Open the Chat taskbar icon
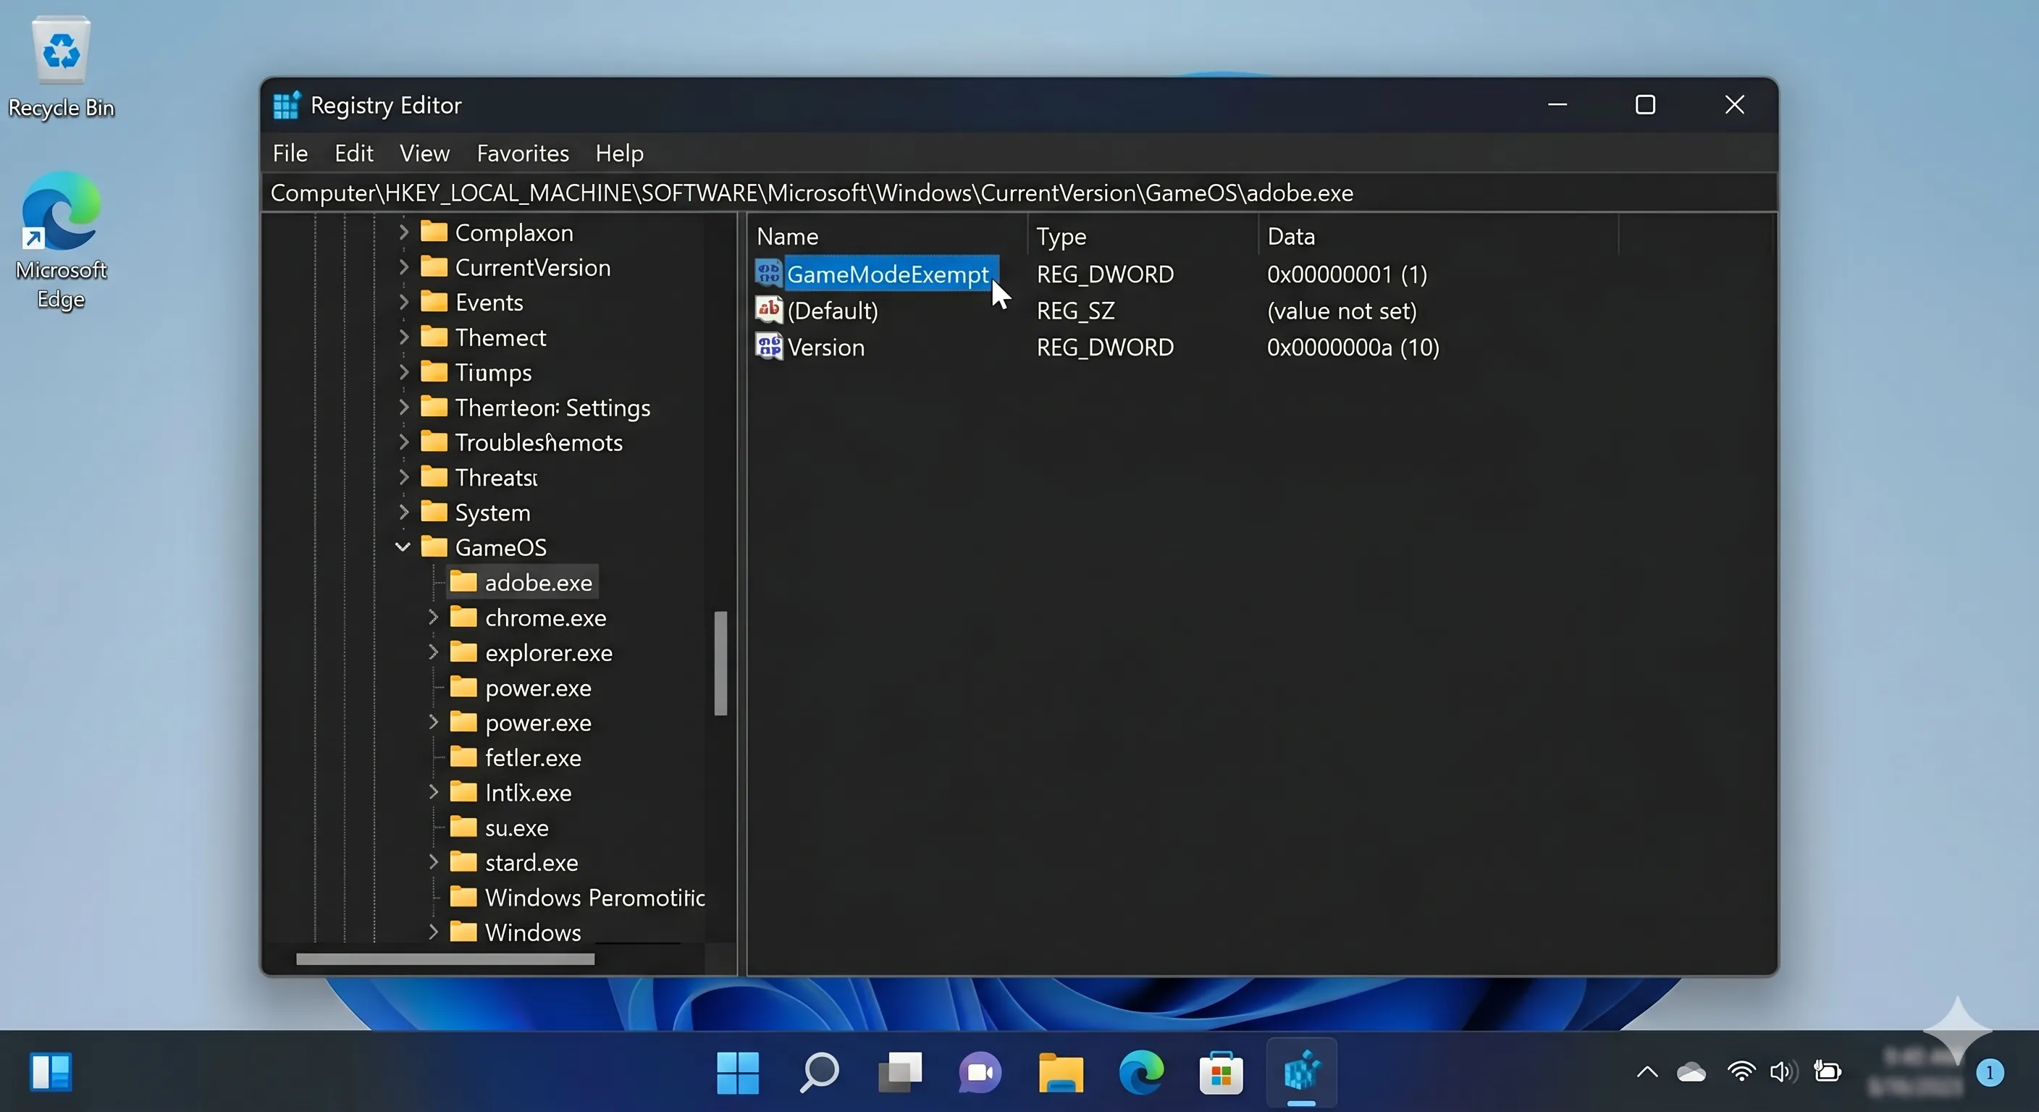 point(980,1072)
